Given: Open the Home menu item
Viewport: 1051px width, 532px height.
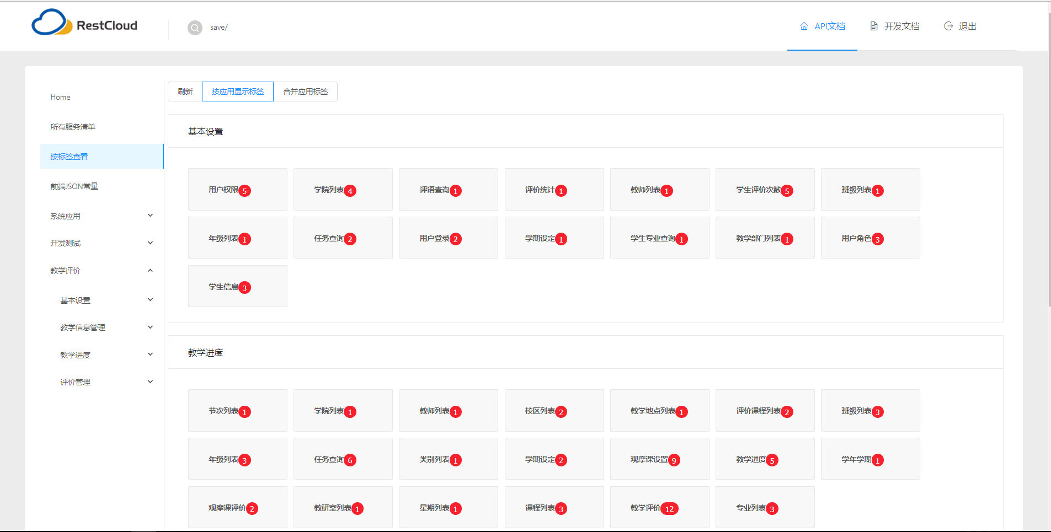Looking at the screenshot, I should (102, 97).
